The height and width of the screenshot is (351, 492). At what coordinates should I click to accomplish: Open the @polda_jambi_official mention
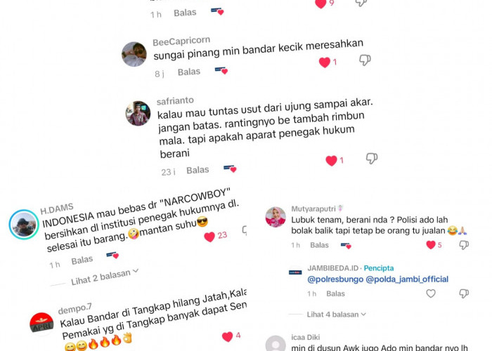(x=407, y=279)
